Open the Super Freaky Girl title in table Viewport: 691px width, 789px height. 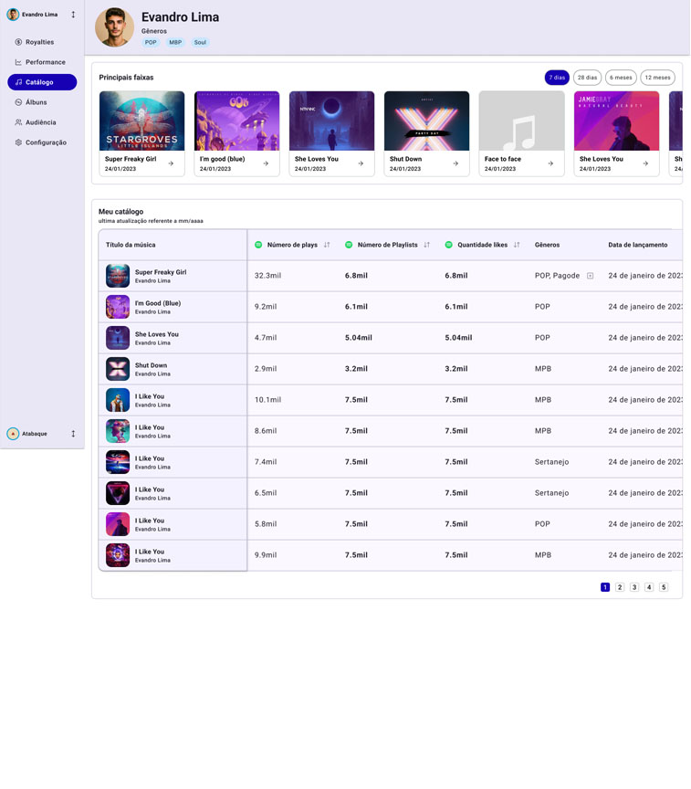[161, 272]
